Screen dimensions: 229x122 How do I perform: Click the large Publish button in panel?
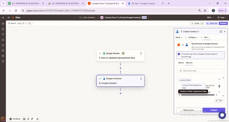(x=214, y=110)
